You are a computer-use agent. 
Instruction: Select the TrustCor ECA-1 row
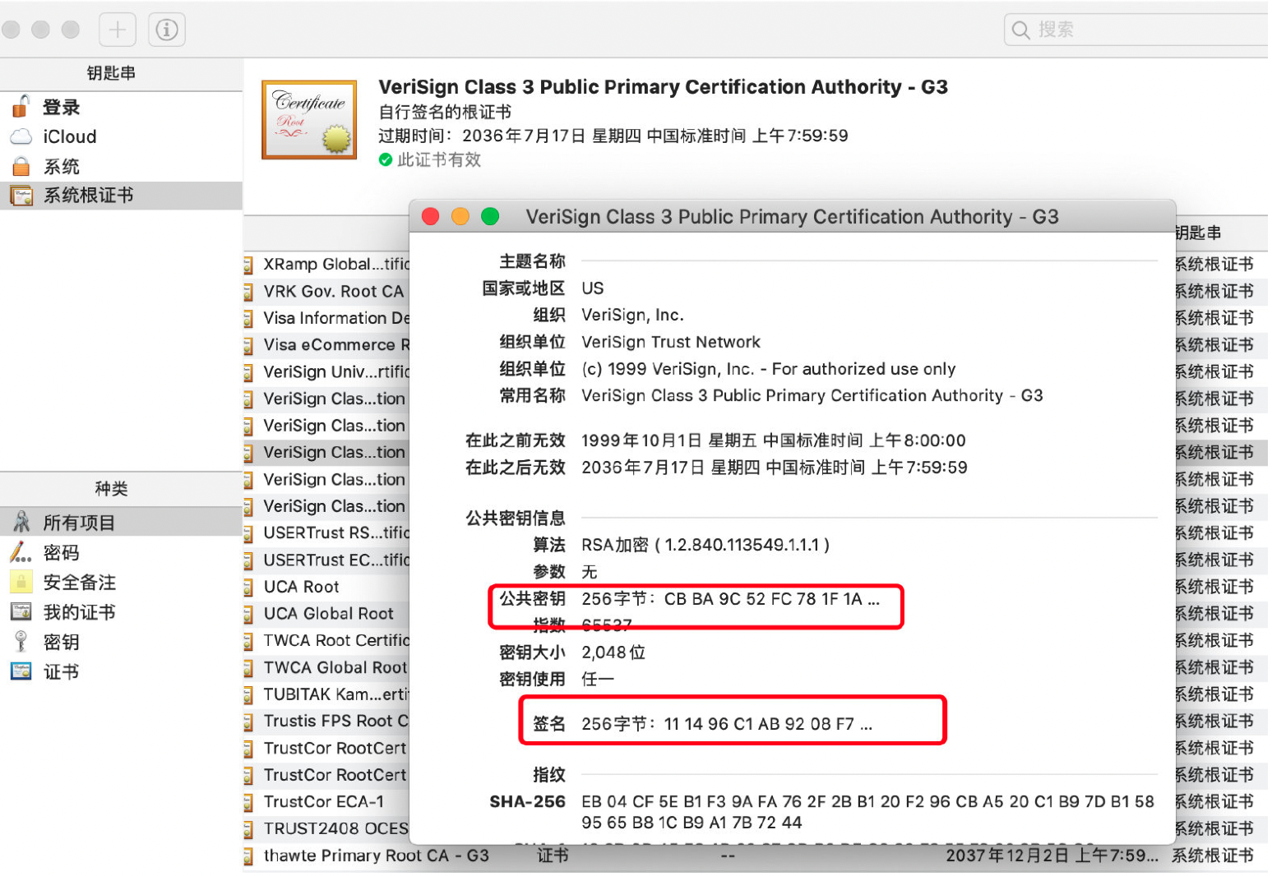[x=326, y=802]
